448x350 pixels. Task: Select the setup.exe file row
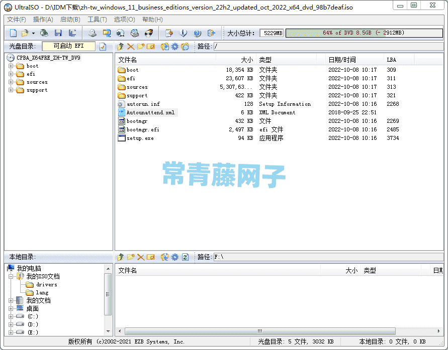tap(140, 138)
